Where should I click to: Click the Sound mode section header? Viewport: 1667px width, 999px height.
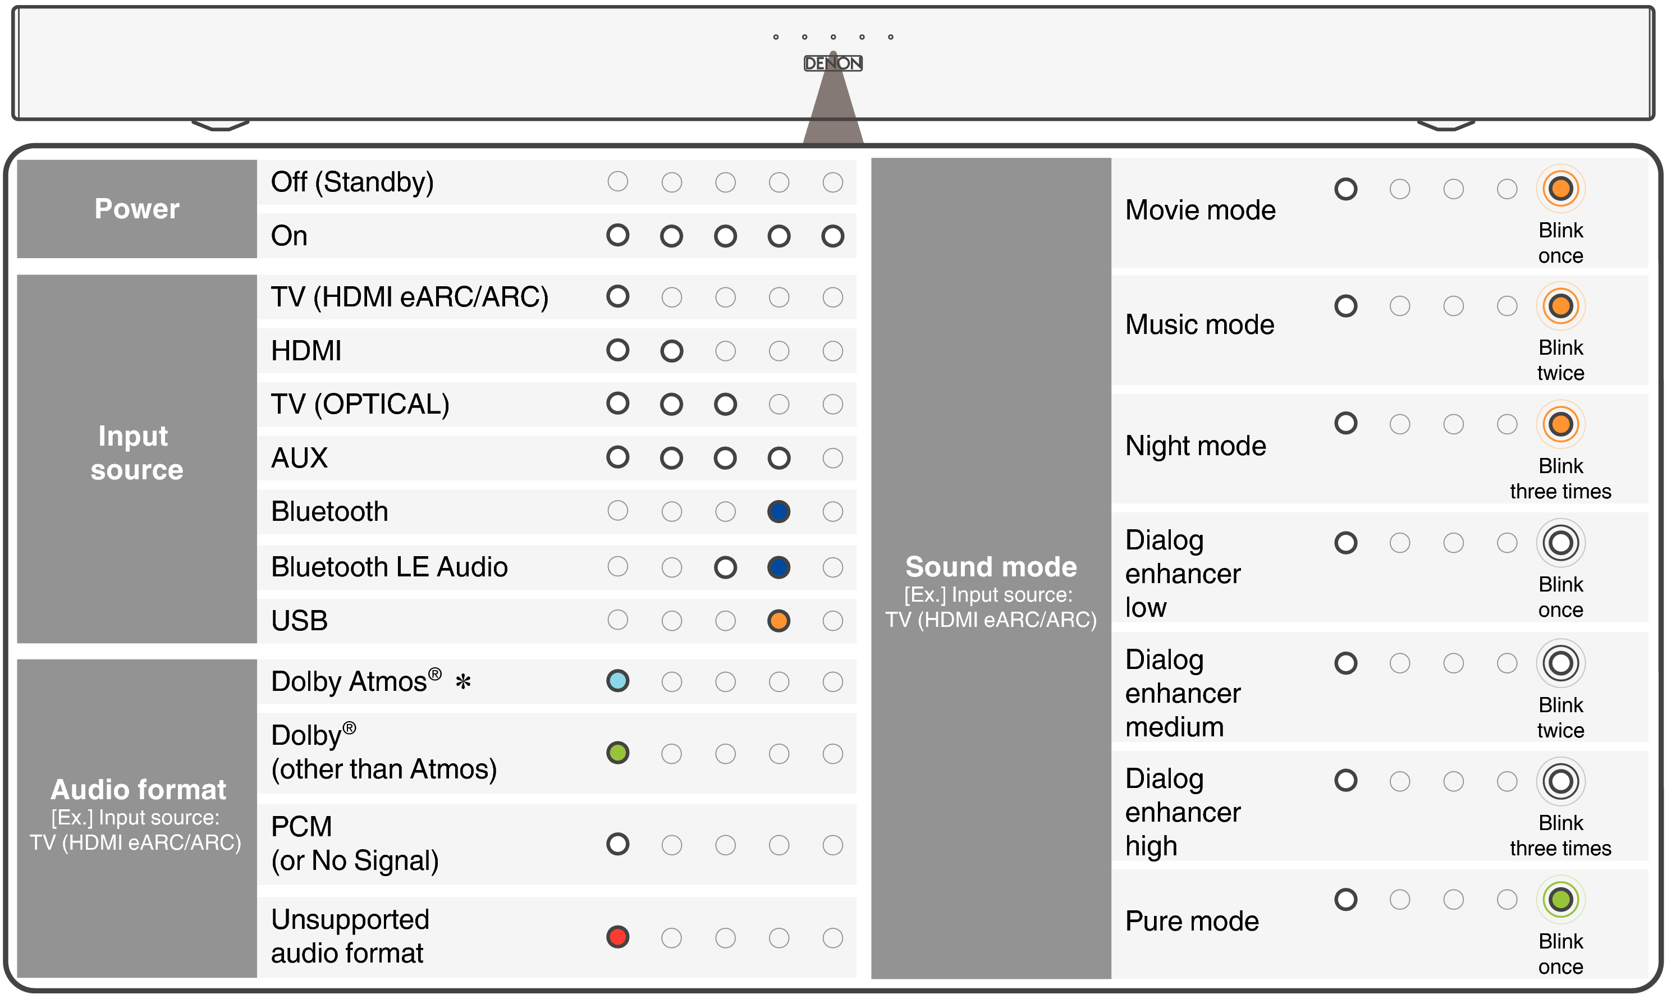coord(990,567)
